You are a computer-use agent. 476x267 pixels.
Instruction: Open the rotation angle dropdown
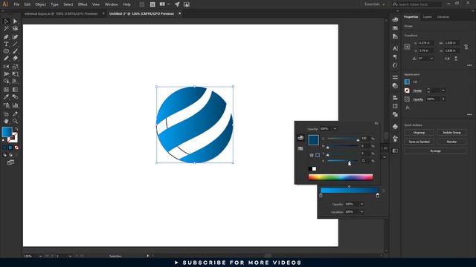pos(431,59)
